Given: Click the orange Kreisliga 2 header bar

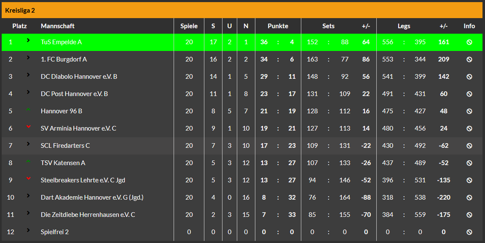Looking at the screenshot, I should pos(243,10).
